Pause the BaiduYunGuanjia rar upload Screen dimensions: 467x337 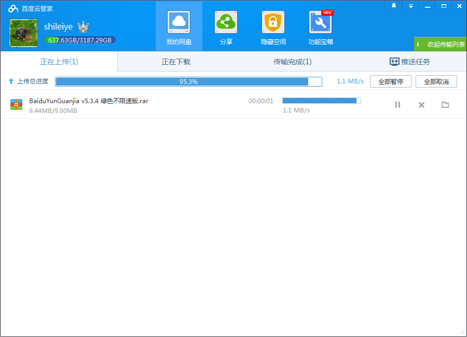(397, 105)
